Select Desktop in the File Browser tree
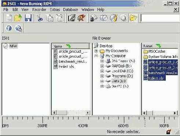Viewport: 180px width, 136px height. (106, 46)
